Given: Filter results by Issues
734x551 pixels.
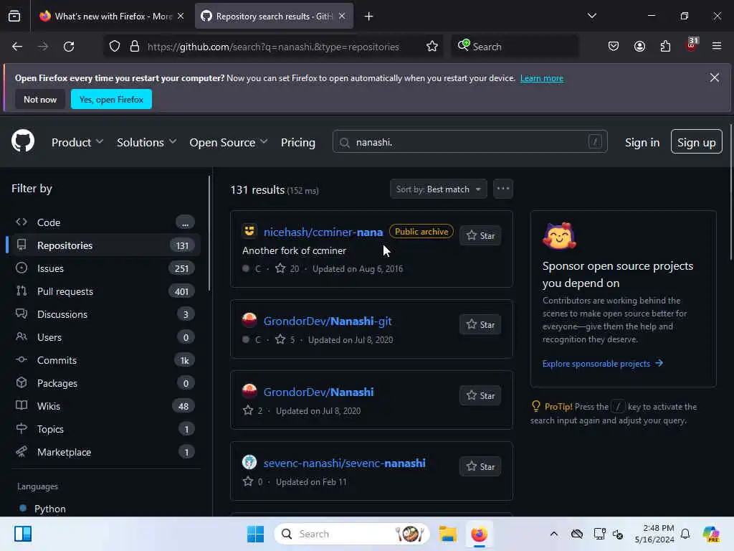Looking at the screenshot, I should pyautogui.click(x=103, y=268).
